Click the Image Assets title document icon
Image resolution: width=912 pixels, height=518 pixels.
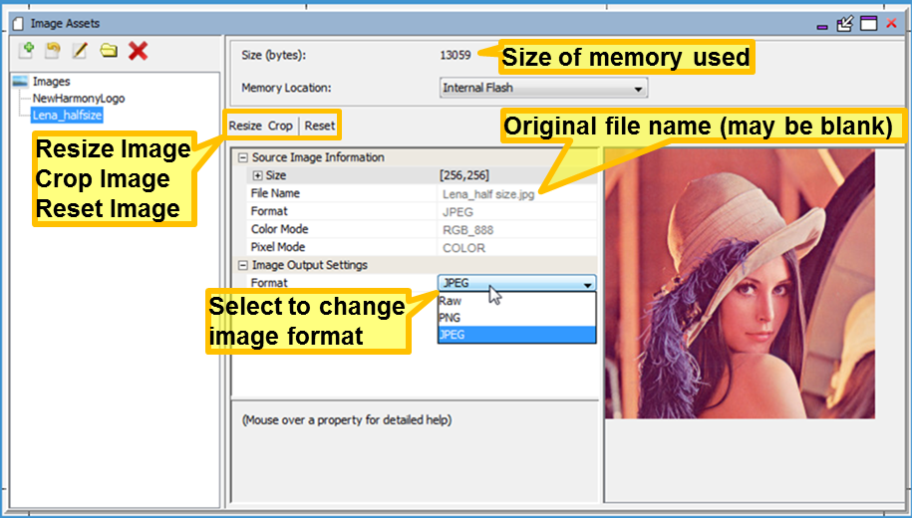(19, 24)
